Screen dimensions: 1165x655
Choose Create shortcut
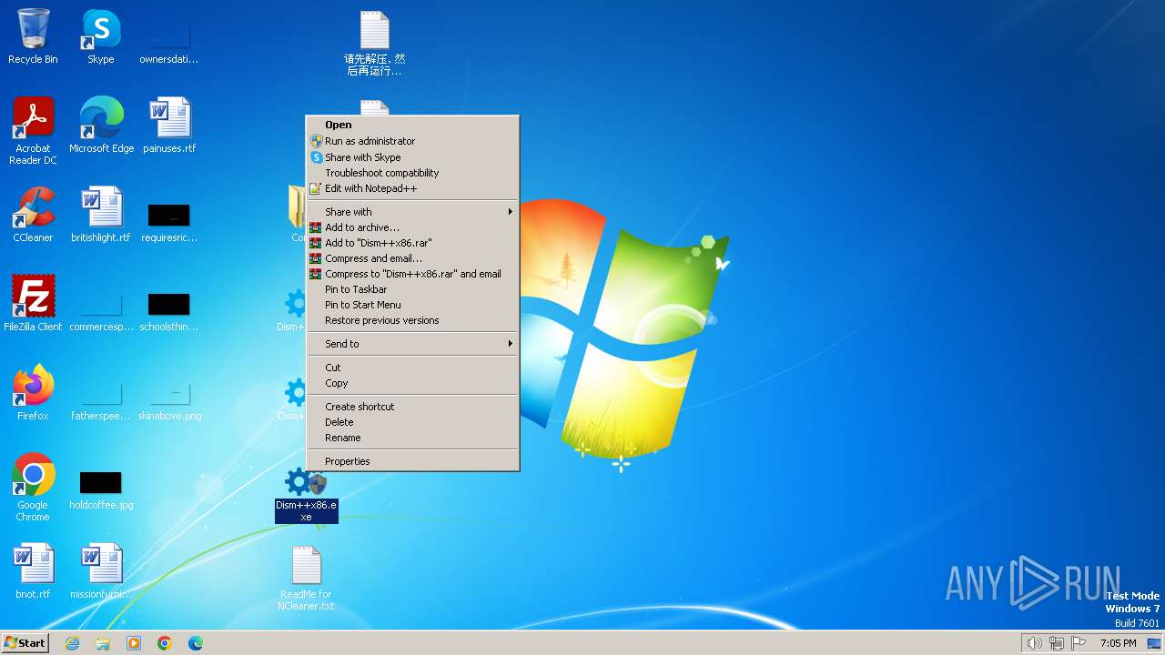[x=412, y=407]
